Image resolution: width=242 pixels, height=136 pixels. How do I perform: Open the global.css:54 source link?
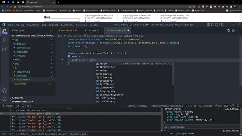[x=231, y=131]
